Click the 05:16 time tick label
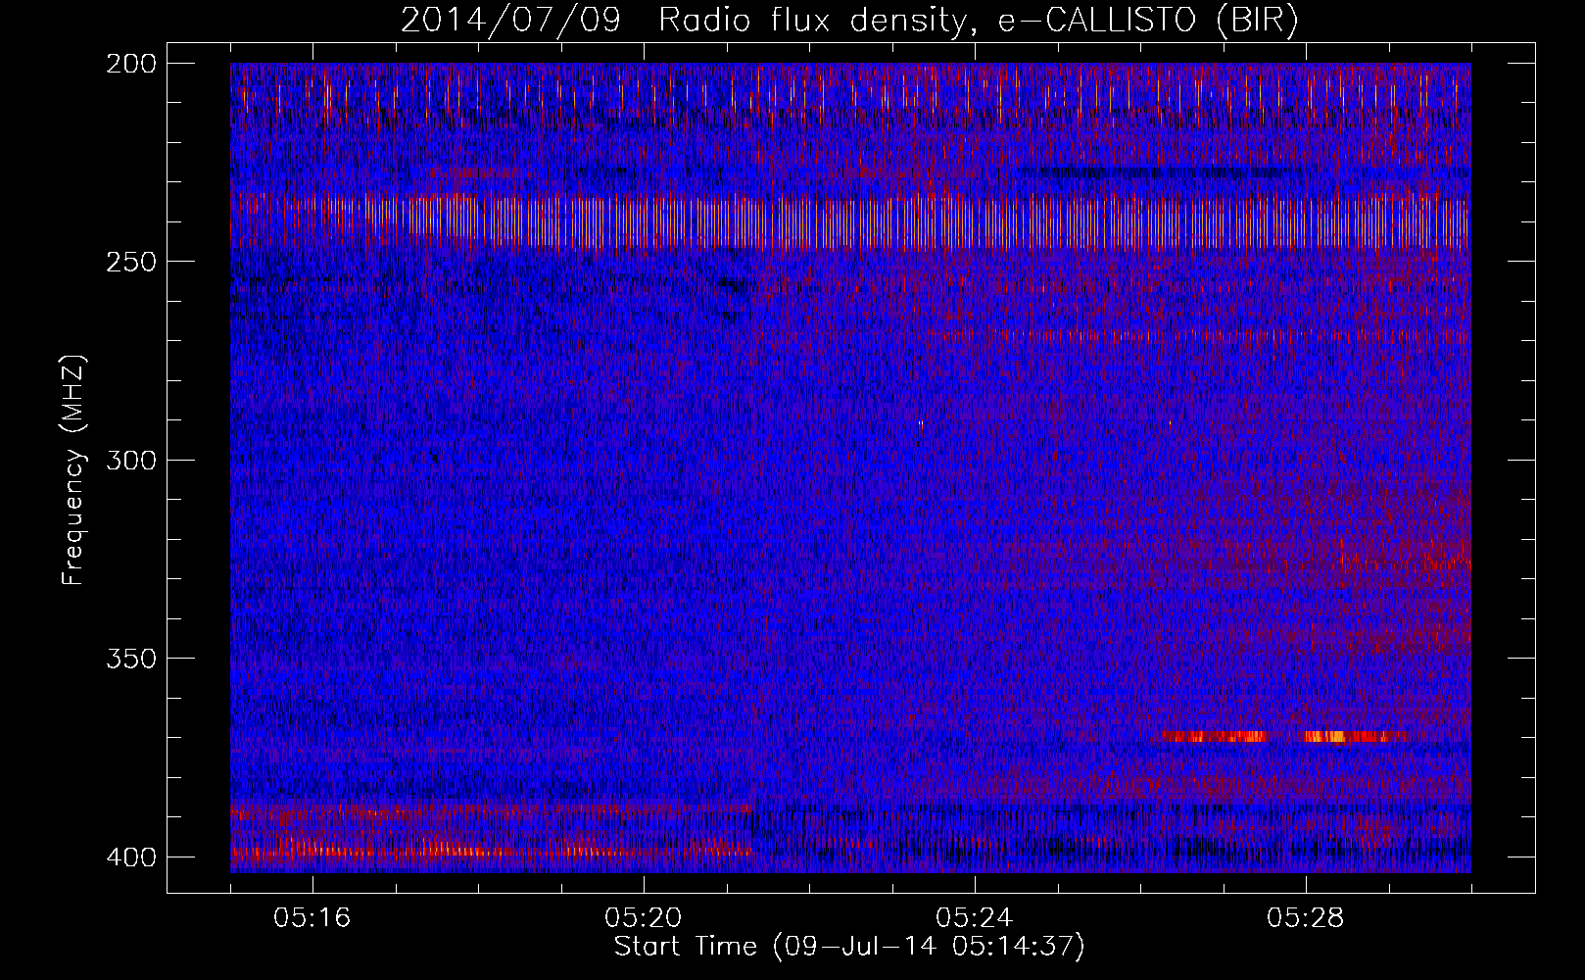 pos(312,918)
